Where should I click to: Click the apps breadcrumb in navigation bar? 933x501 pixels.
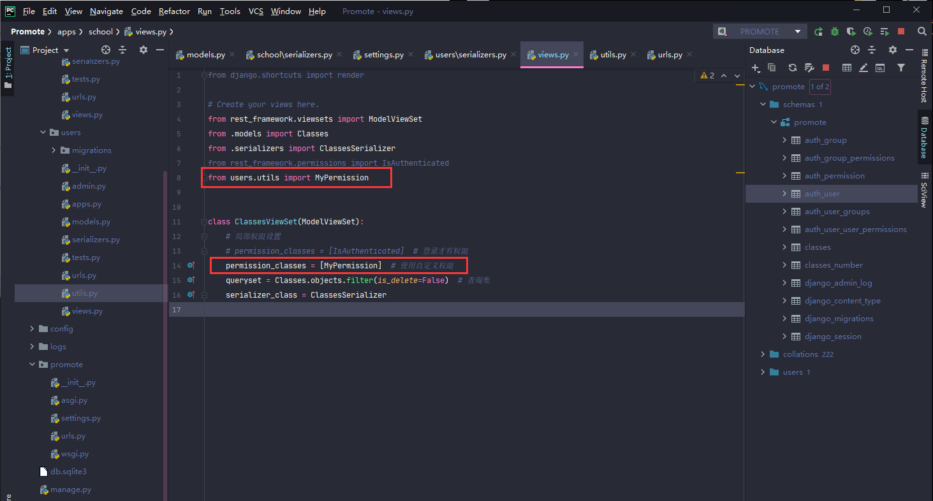[x=66, y=31]
